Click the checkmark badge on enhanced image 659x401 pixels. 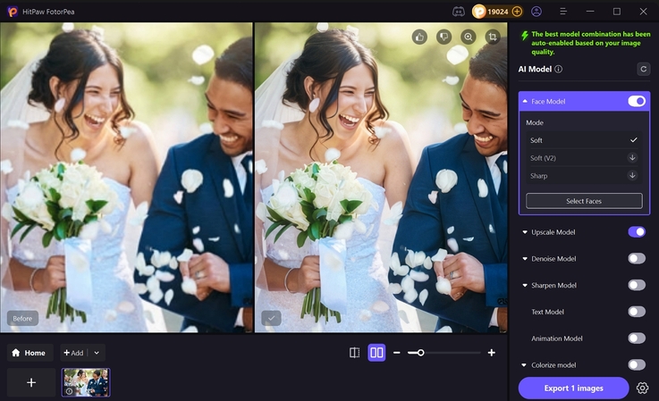point(271,318)
